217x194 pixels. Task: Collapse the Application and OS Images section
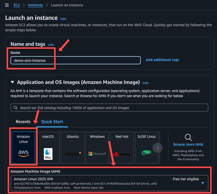tap(12, 82)
